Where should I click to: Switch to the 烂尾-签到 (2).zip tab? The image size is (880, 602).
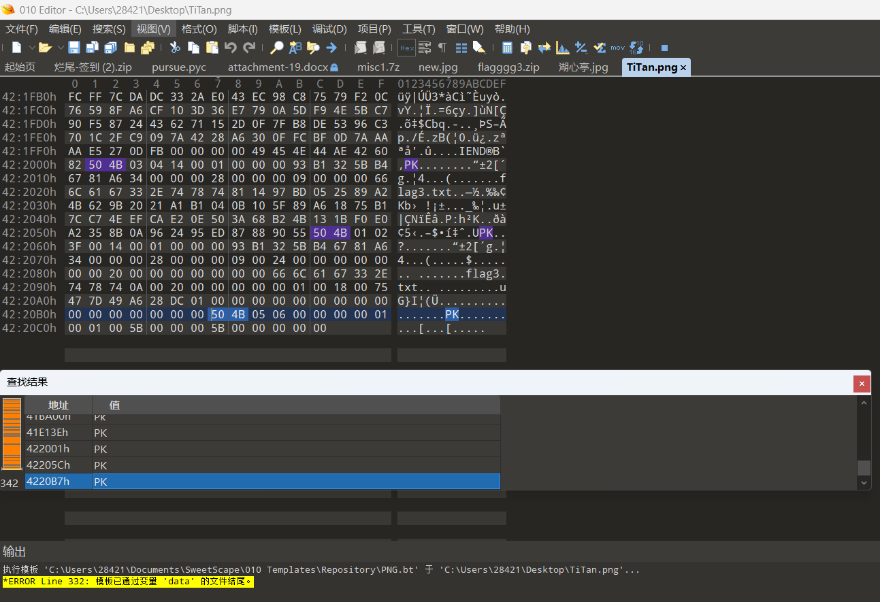click(x=93, y=67)
